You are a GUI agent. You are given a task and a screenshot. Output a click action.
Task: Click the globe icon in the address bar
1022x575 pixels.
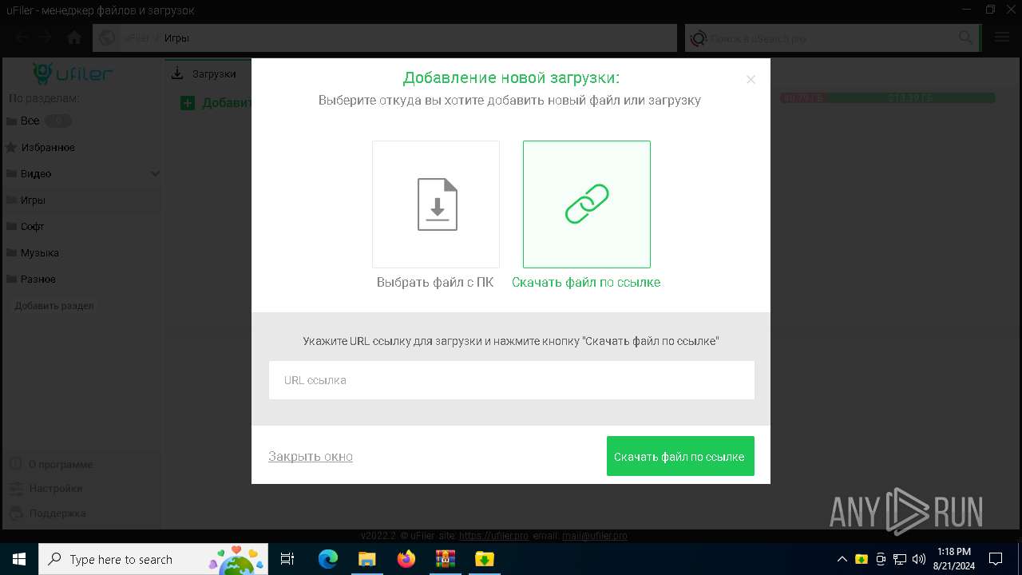[108, 38]
